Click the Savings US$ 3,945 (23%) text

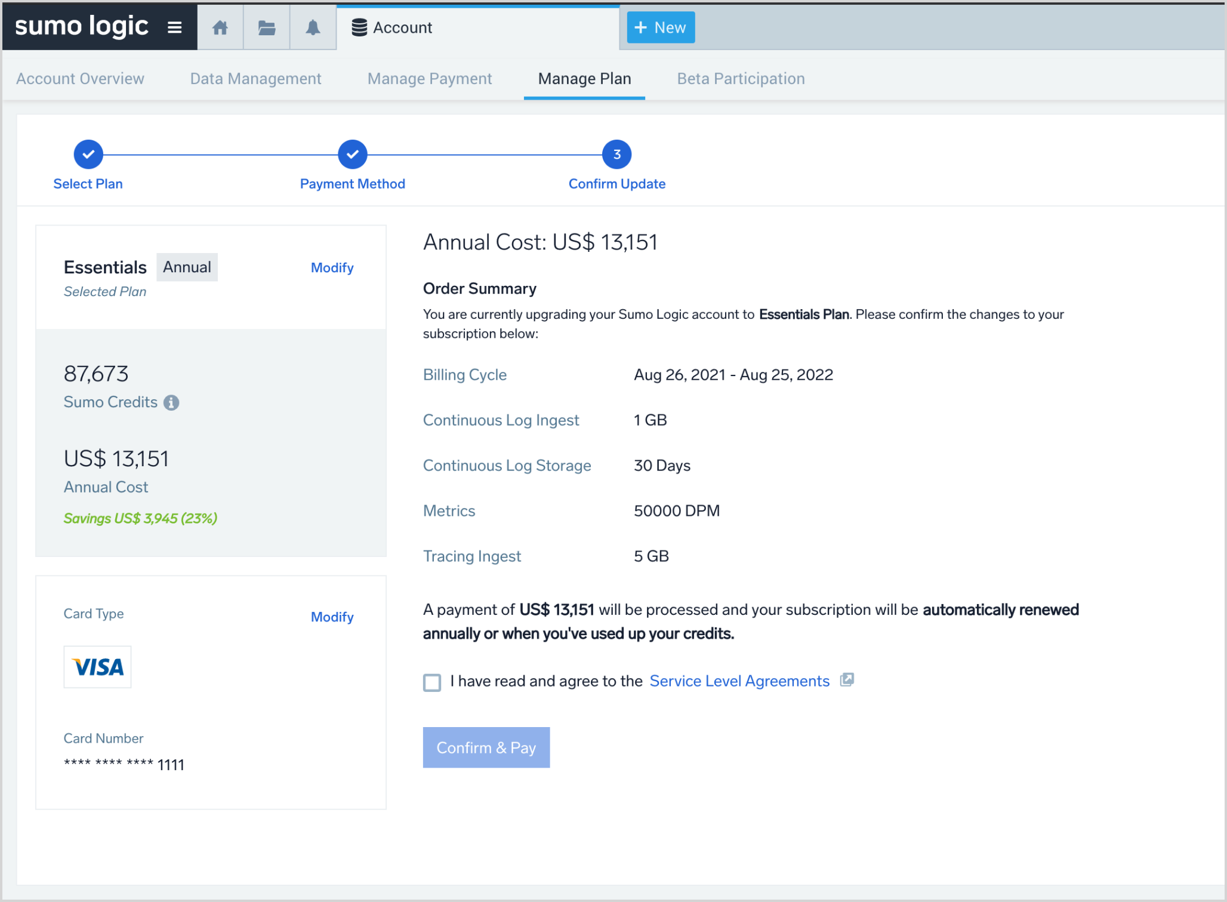pos(140,518)
